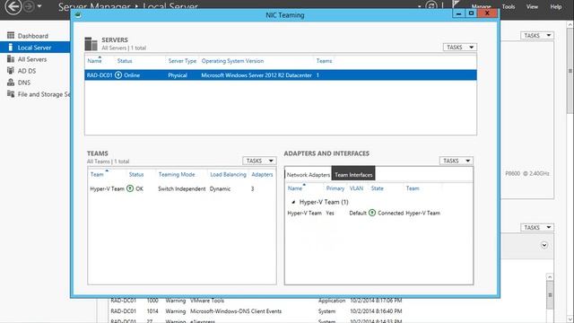This screenshot has width=574, height=323.
Task: Click the Switch Independent teaming mode cell
Action: pos(181,188)
